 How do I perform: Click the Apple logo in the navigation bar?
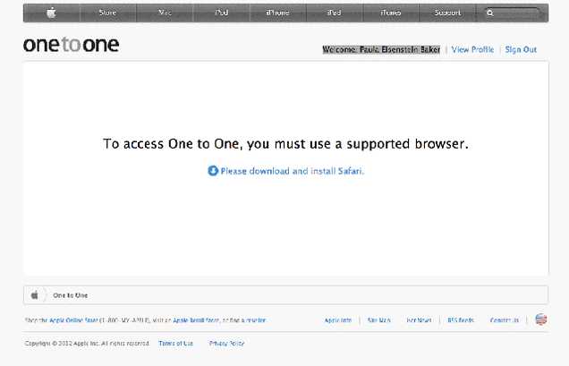pyautogui.click(x=52, y=13)
